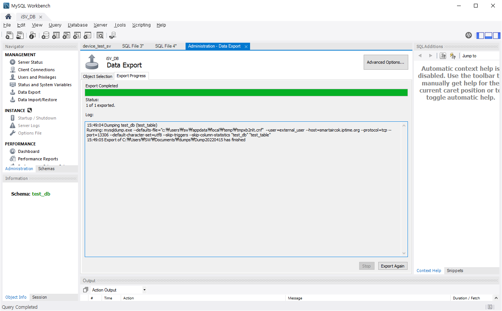Open the Server Status page
Image resolution: width=502 pixels, height=311 pixels.
tap(30, 62)
